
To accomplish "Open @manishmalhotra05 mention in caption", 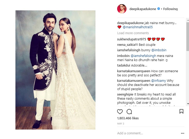I will [x=138, y=27].
